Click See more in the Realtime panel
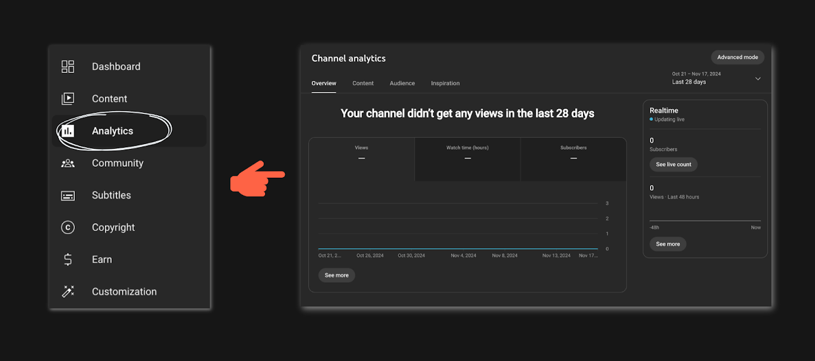 click(x=668, y=244)
